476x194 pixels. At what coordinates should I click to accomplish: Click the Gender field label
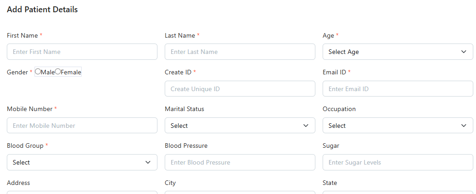[x=17, y=72]
